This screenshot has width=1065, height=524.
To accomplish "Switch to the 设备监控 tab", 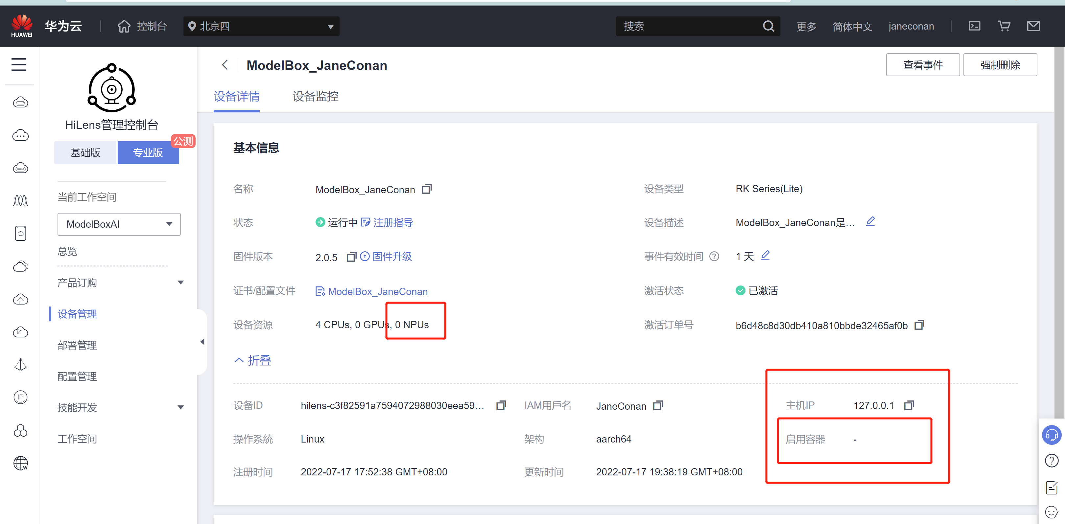I will [315, 96].
